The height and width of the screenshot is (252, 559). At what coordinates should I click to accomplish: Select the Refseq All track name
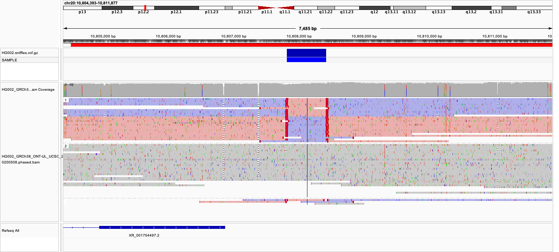(x=11, y=231)
